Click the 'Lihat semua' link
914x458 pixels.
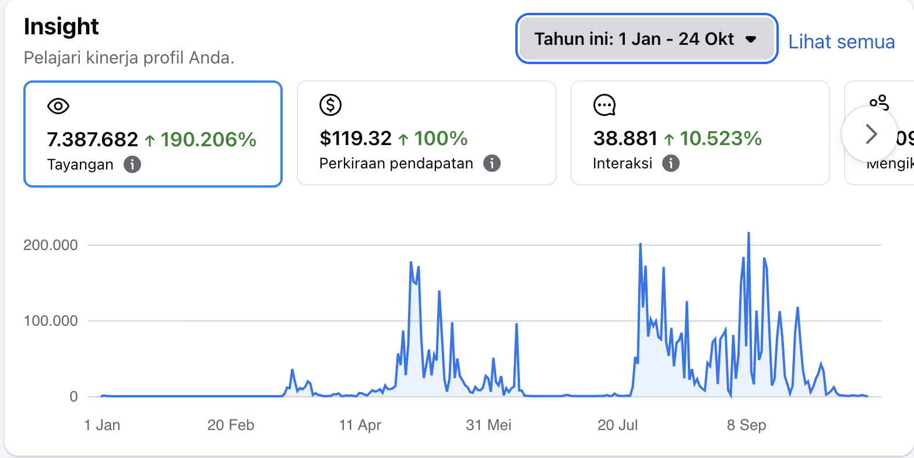pyautogui.click(x=841, y=42)
